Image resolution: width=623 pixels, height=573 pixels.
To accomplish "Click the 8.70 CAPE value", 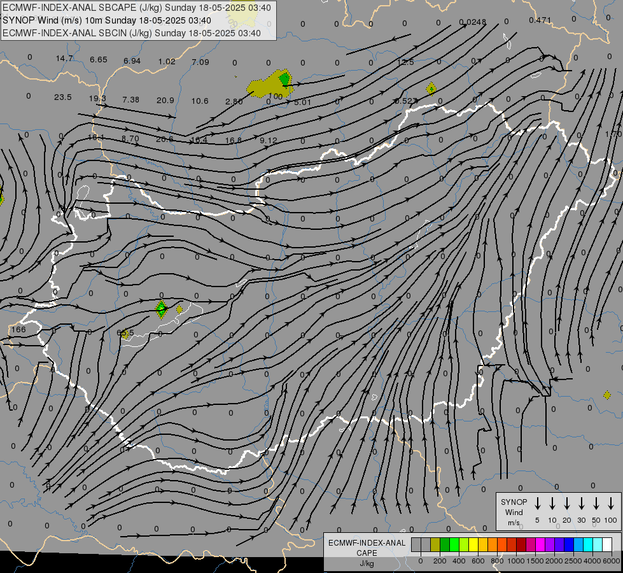I will pyautogui.click(x=130, y=139).
